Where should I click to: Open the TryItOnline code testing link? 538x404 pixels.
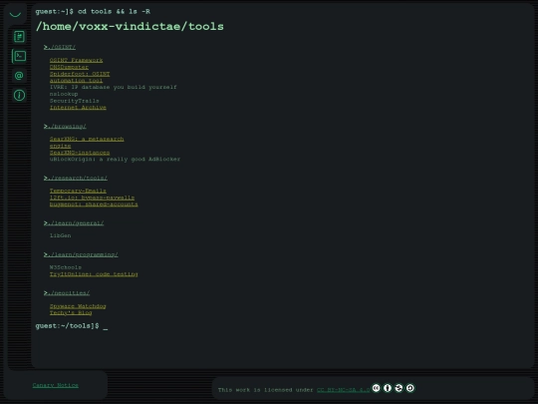point(94,274)
